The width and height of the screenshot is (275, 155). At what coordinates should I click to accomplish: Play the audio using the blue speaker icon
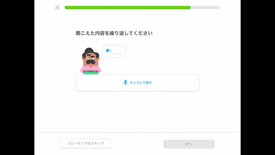[109, 51]
